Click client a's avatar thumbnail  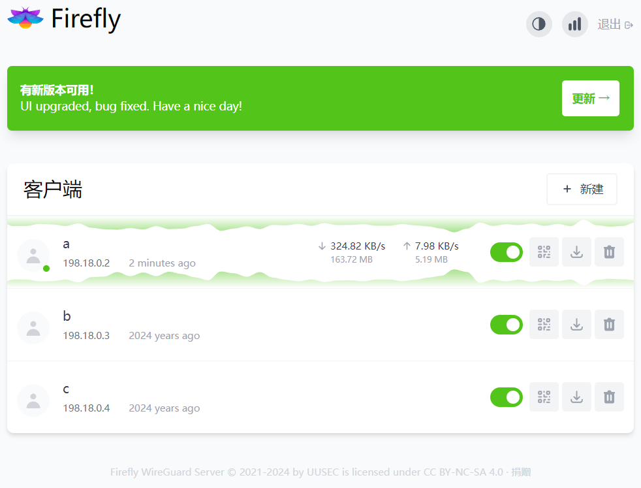(33, 255)
